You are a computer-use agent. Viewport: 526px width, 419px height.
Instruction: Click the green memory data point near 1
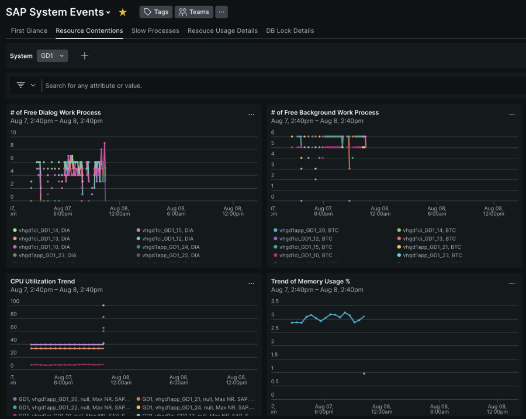364,373
